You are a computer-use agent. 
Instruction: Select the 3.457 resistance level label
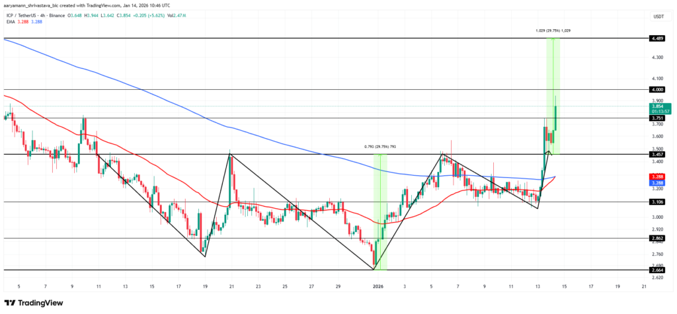(657, 154)
